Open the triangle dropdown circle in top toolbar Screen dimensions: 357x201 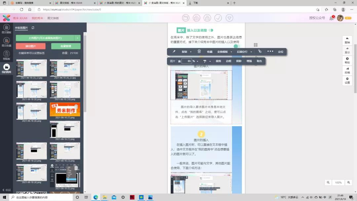pyautogui.click(x=229, y=18)
